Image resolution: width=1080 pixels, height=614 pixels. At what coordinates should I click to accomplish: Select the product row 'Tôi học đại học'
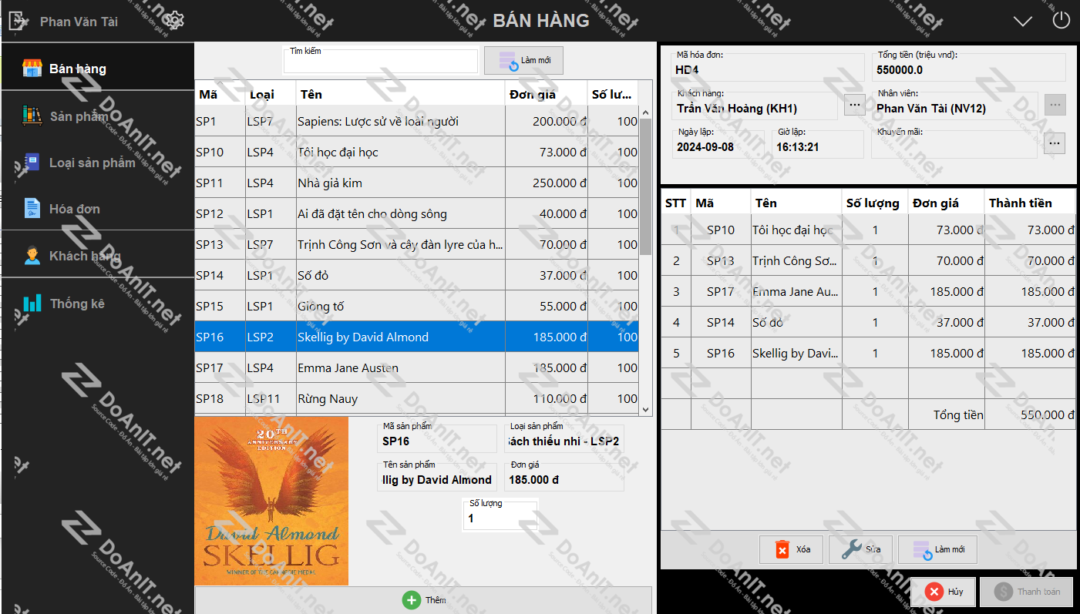tap(416, 152)
